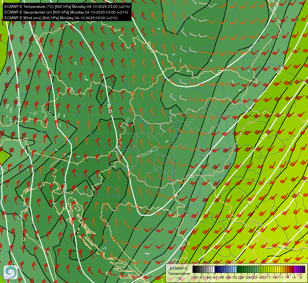Select the ECMWF-E Wind title line

tap(61, 18)
